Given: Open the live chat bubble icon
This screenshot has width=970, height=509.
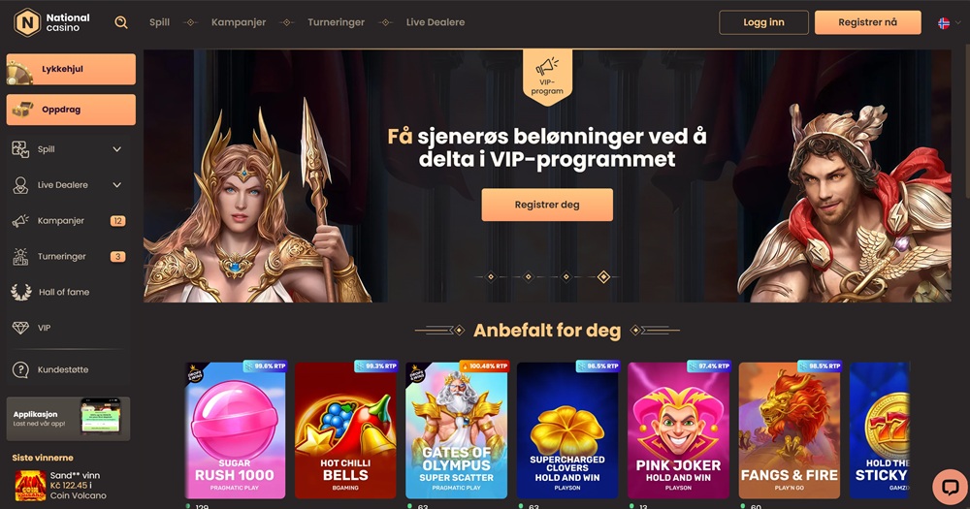Looking at the screenshot, I should pos(950,487).
